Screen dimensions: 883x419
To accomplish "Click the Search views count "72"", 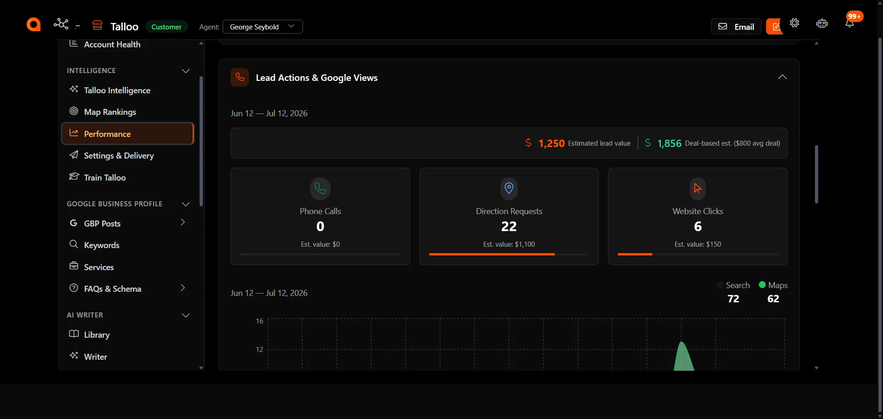I will click(x=734, y=299).
